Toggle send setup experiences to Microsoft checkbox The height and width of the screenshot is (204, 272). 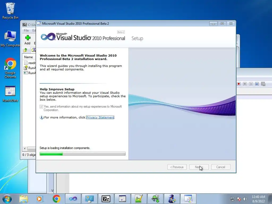coord(41,107)
